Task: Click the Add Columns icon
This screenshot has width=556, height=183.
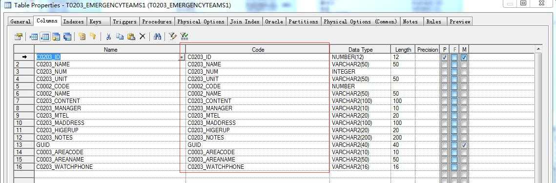Action: pos(56,36)
